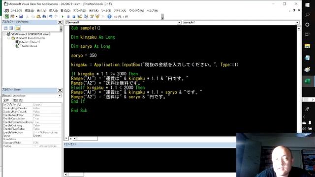Image resolution: width=315 pixels, height=177 pixels.
Task: Open File Explorer from taskbar
Action: pyautogui.click(x=307, y=46)
